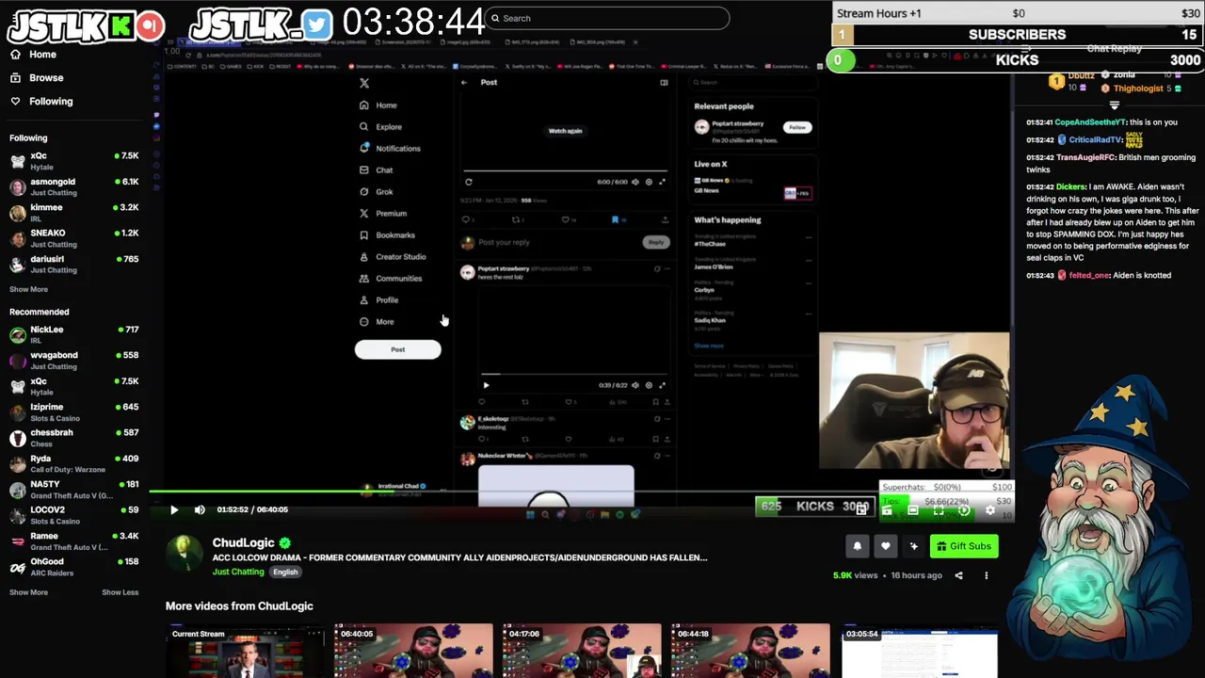The width and height of the screenshot is (1205, 678).
Task: Mute the video player volume
Action: 200,509
